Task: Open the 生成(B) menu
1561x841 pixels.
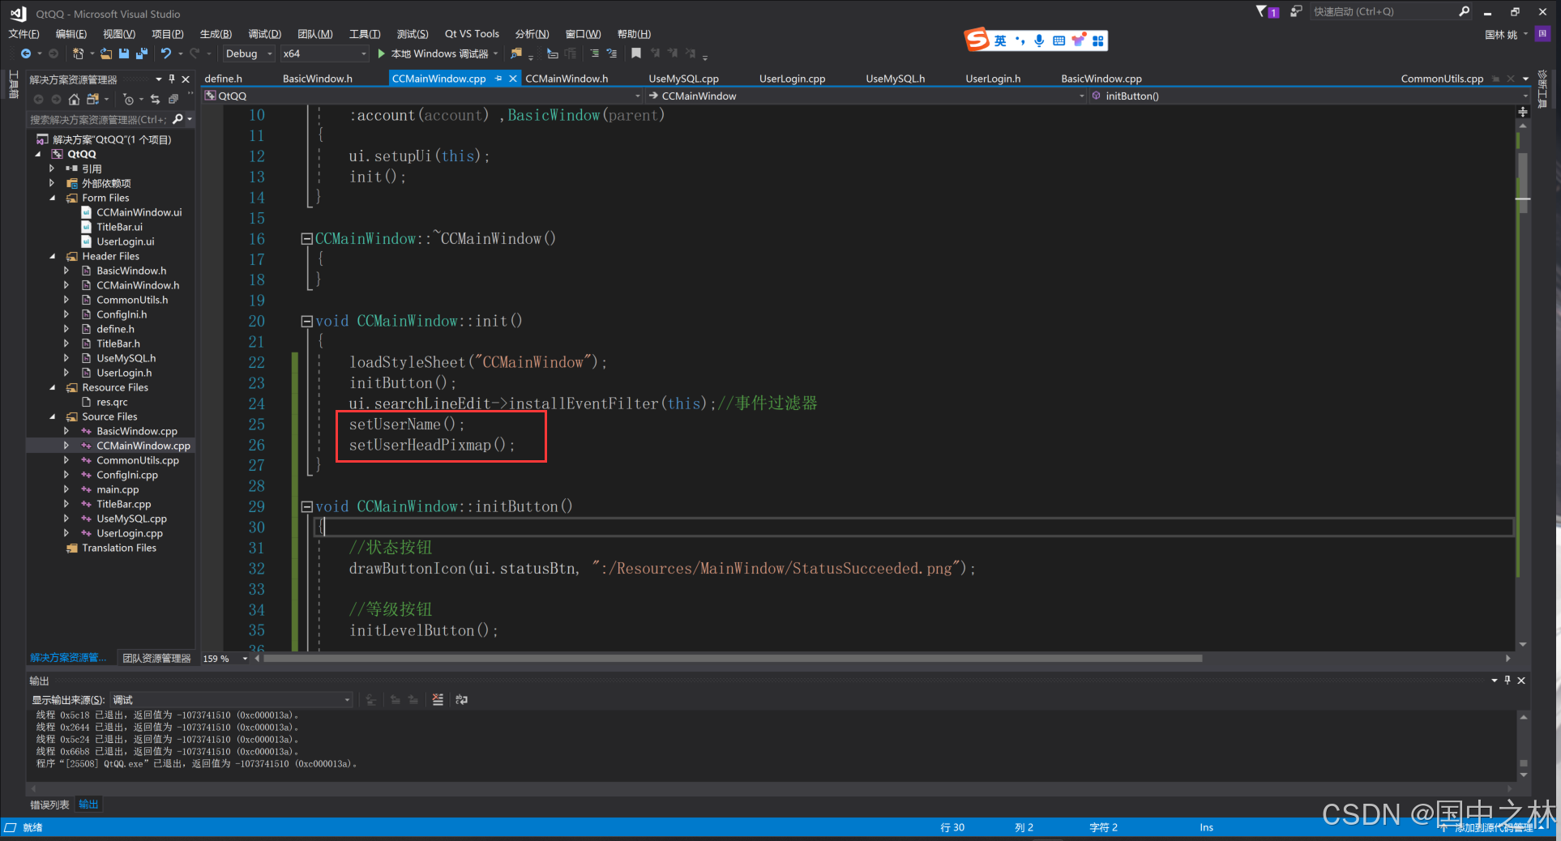Action: pyautogui.click(x=216, y=33)
